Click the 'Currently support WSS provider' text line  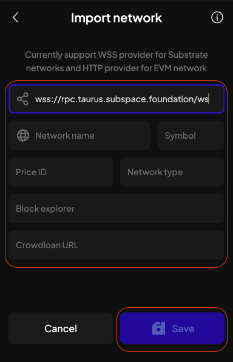click(x=116, y=55)
